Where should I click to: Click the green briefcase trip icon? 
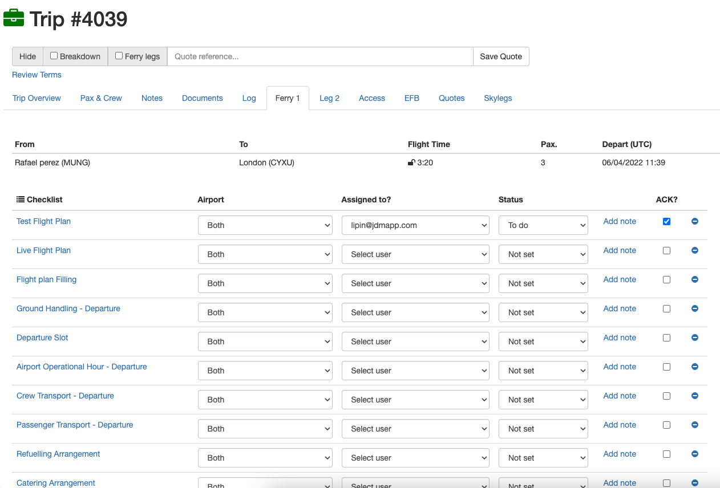pyautogui.click(x=14, y=19)
